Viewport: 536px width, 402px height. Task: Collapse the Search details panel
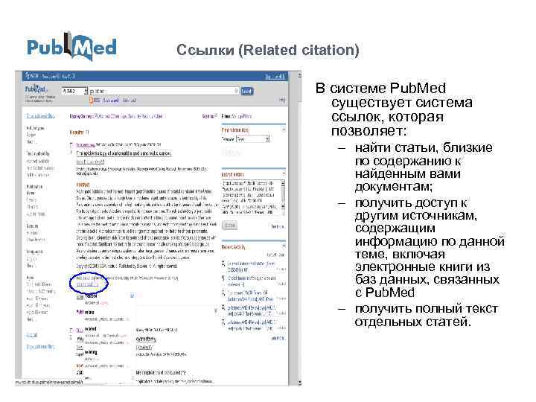point(284,174)
